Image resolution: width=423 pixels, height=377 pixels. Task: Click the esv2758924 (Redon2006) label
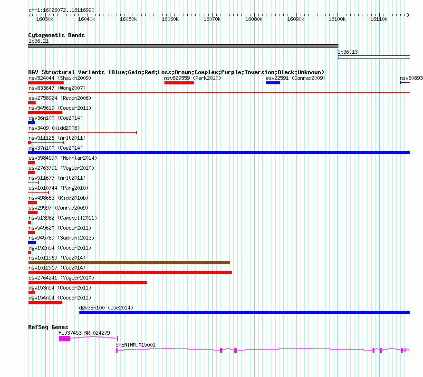[x=60, y=98]
